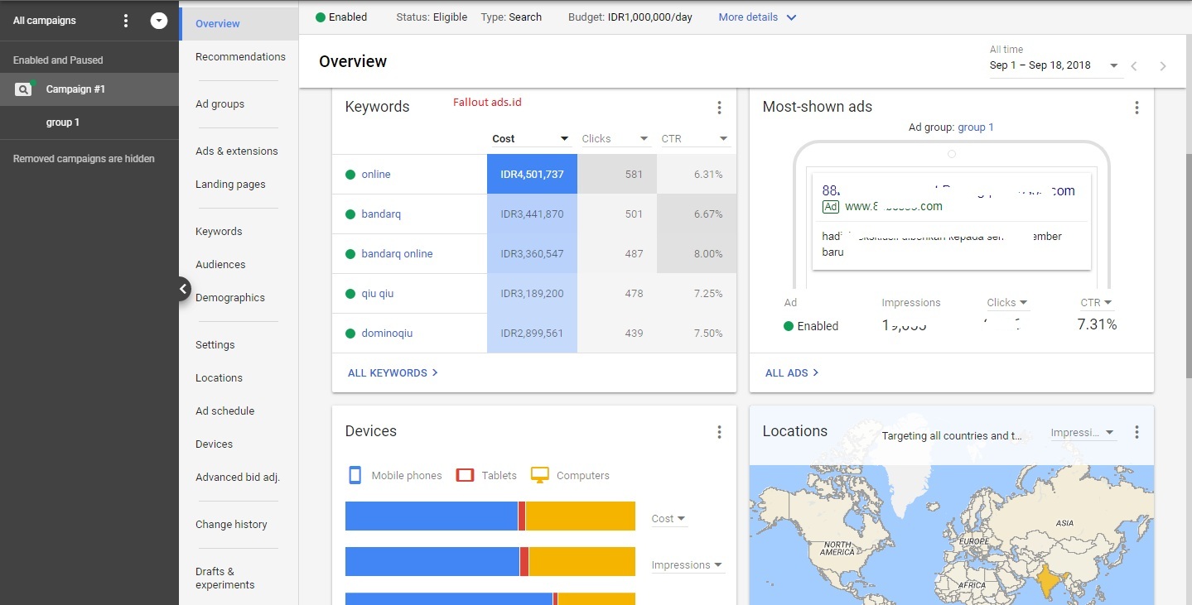1192x605 pixels.
Task: Change the Impressi… metric dropdown in Locations
Action: click(1083, 433)
